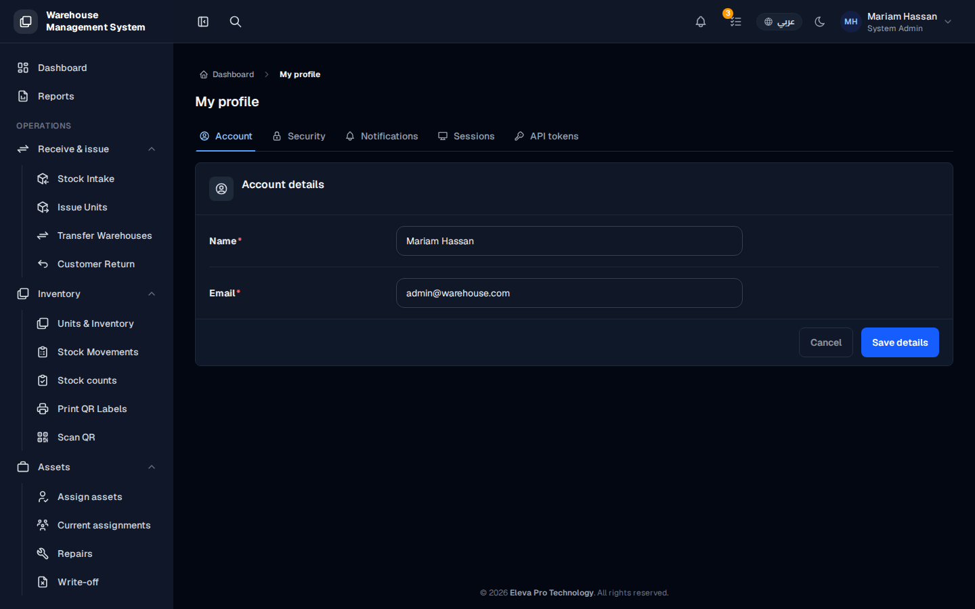Viewport: 975px width, 609px height.
Task: Click the Customer Return arrow icon
Action: point(43,264)
